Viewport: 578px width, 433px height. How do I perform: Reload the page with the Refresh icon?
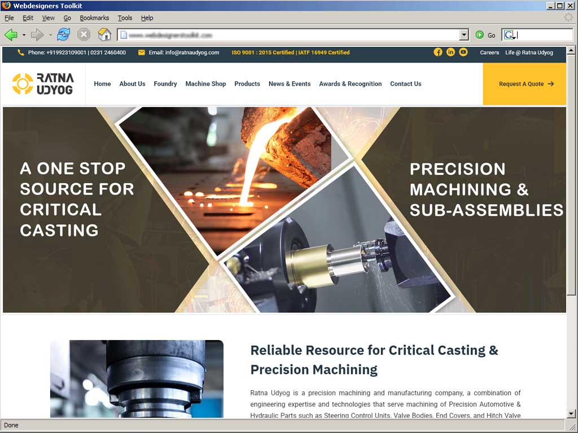pyautogui.click(x=63, y=34)
